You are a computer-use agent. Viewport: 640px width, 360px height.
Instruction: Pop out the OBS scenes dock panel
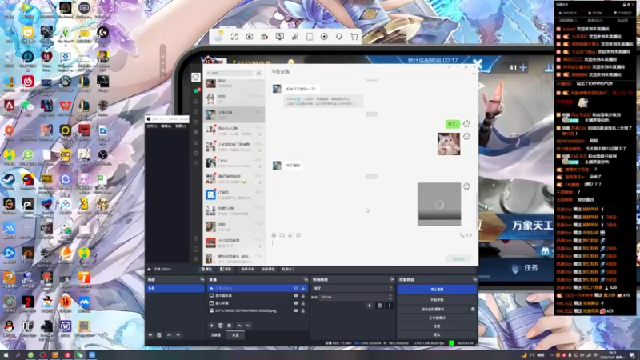click(x=202, y=279)
